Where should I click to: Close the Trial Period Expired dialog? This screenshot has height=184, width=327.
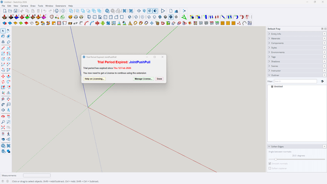coord(163,57)
